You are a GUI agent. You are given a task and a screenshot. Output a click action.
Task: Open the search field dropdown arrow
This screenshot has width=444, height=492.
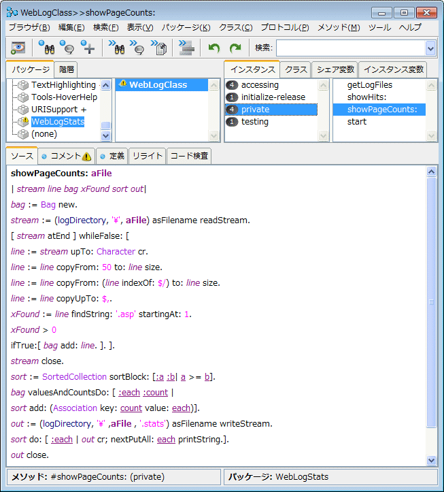(430, 48)
